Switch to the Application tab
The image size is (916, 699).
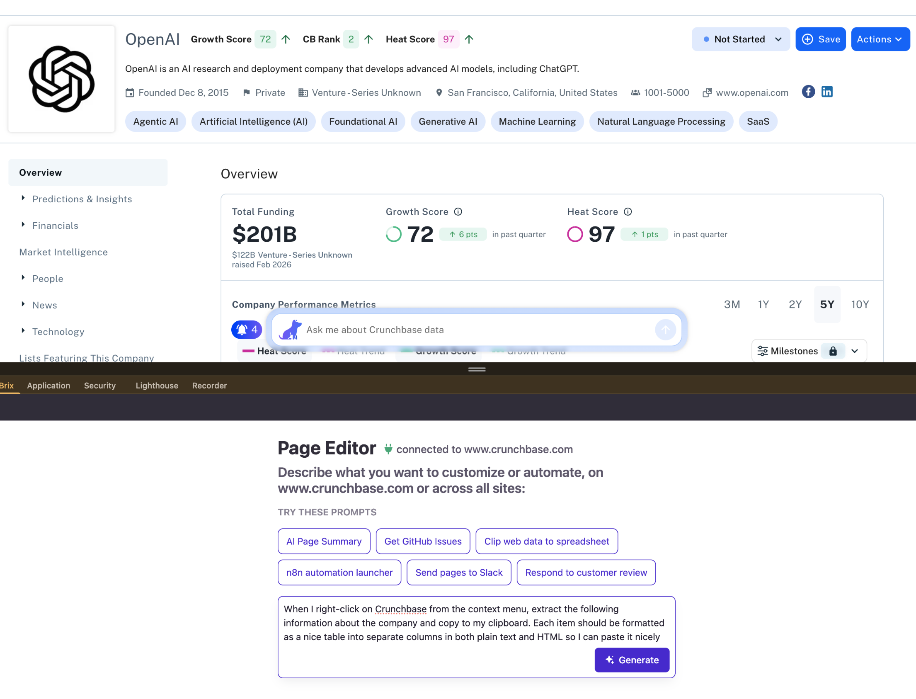pos(48,386)
